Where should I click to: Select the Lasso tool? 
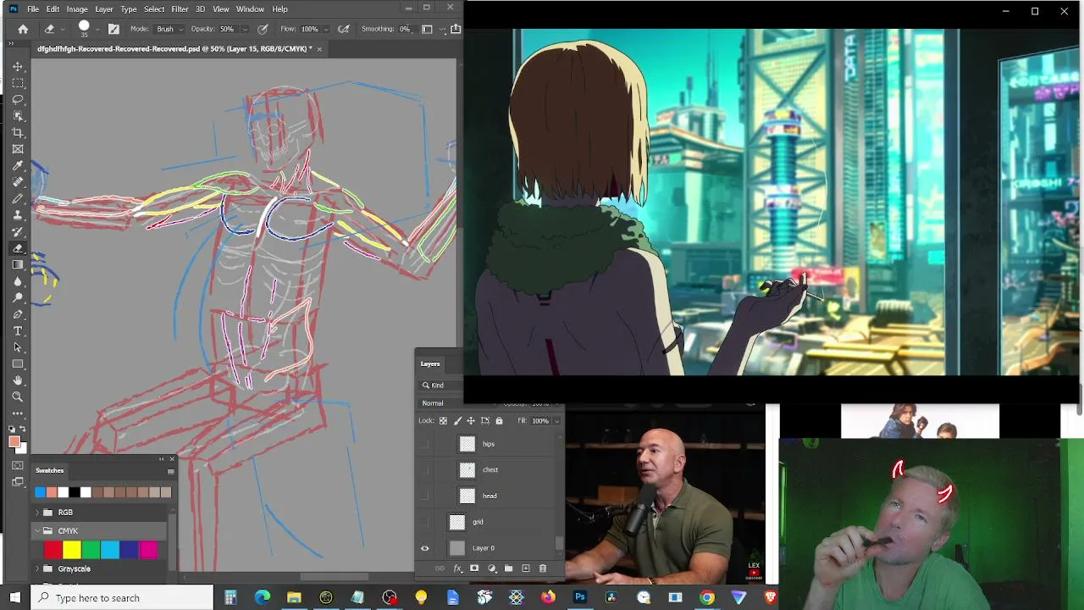[18, 99]
